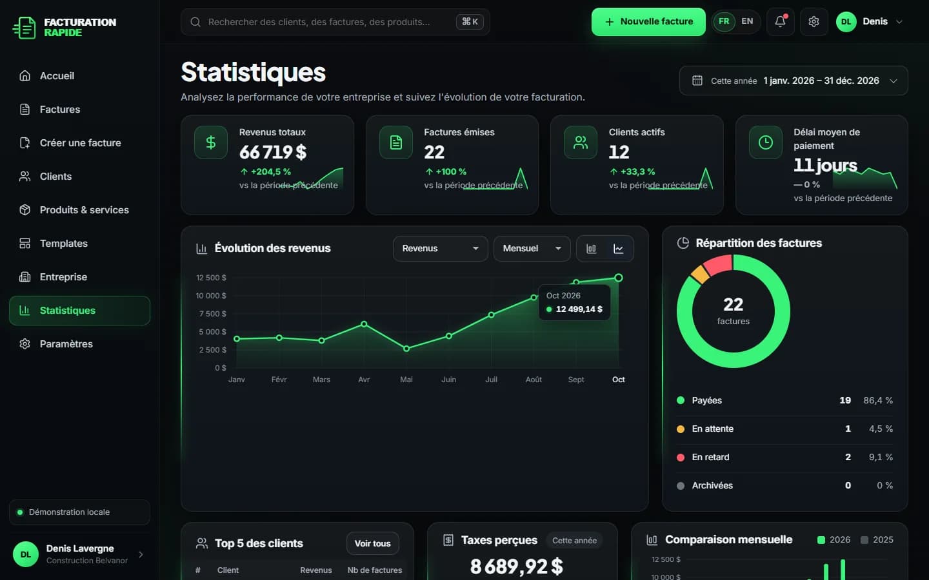929x580 pixels.
Task: Click the DL avatar next to Denis
Action: click(846, 21)
